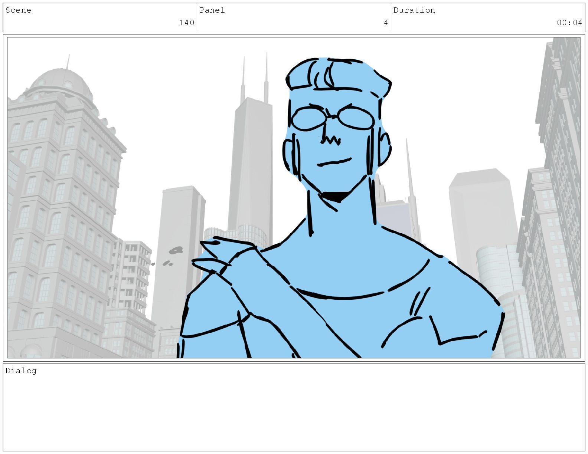The width and height of the screenshot is (588, 454).
Task: Select the scene number 140
Action: [186, 23]
